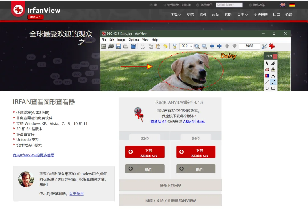Viewport: 308px width, 209px height.
Task: Click the lightbulb Image Info icon
Action: pyautogui.click(x=175, y=46)
